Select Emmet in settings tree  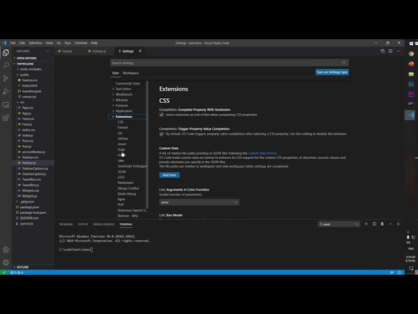click(x=123, y=128)
